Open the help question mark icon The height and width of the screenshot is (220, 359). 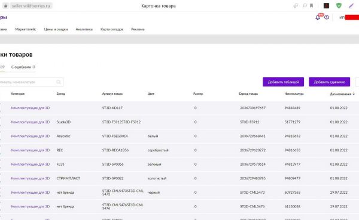click(x=327, y=17)
